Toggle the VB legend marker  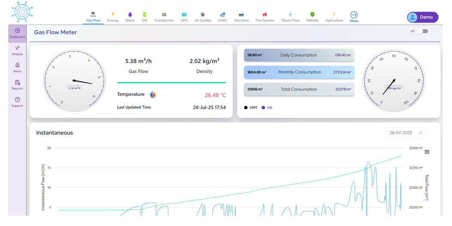coord(263,107)
